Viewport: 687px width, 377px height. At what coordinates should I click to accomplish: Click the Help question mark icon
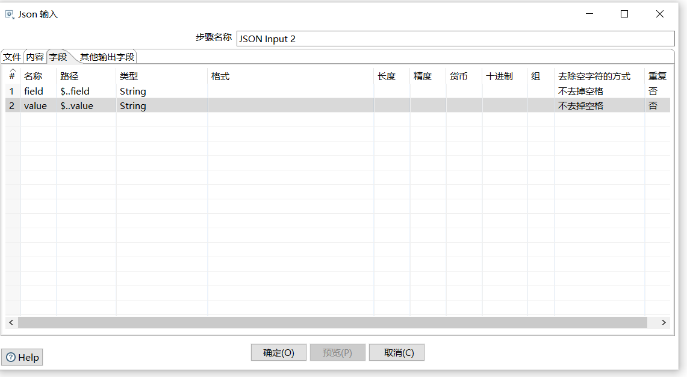click(x=11, y=358)
